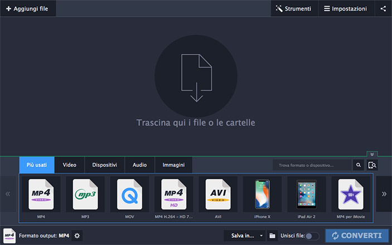Viewport: 392px width, 245px height.
Task: Open the Salva in... dropdown
Action: [x=244, y=236]
